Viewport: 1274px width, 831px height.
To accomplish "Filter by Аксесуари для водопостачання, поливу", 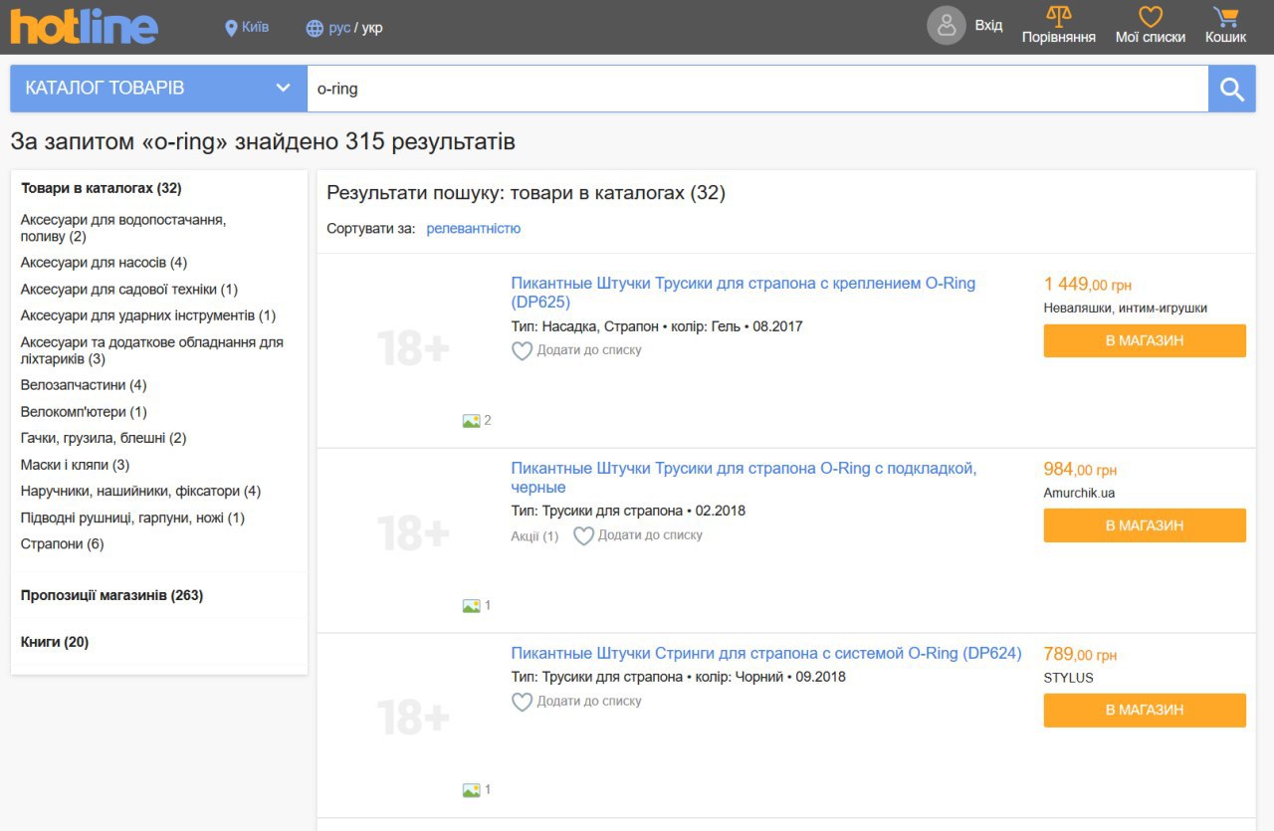I will tap(123, 228).
